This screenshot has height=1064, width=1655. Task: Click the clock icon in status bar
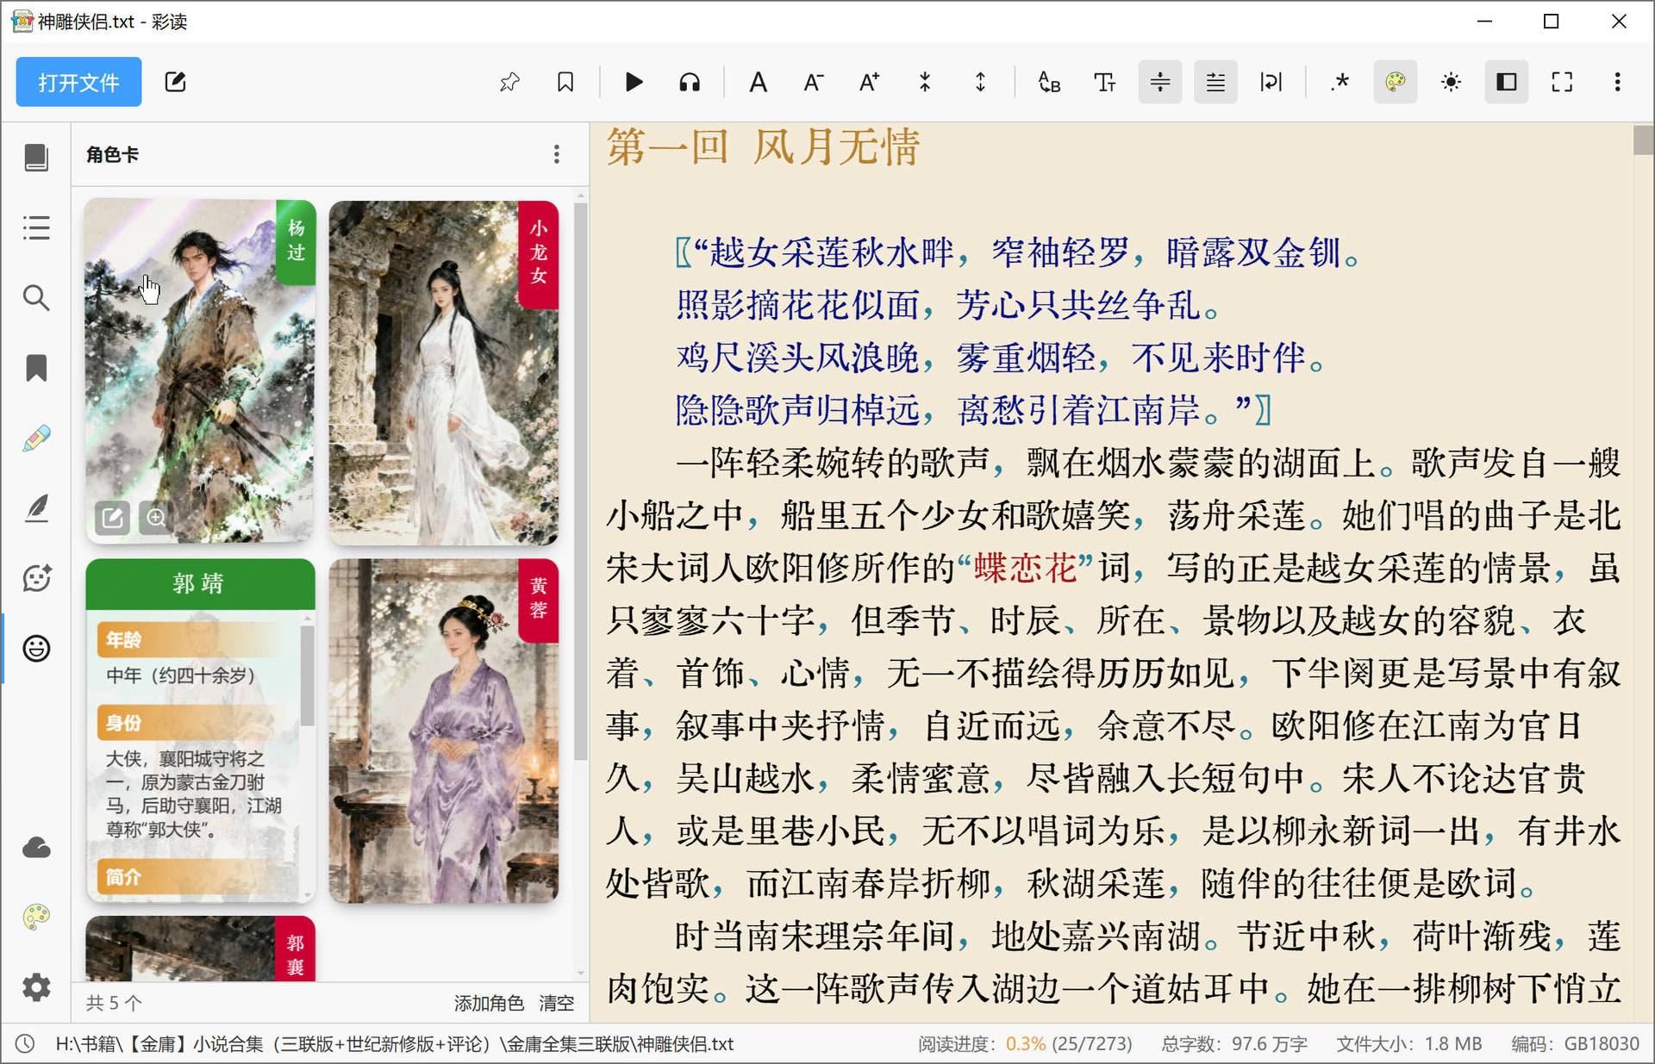click(25, 1044)
